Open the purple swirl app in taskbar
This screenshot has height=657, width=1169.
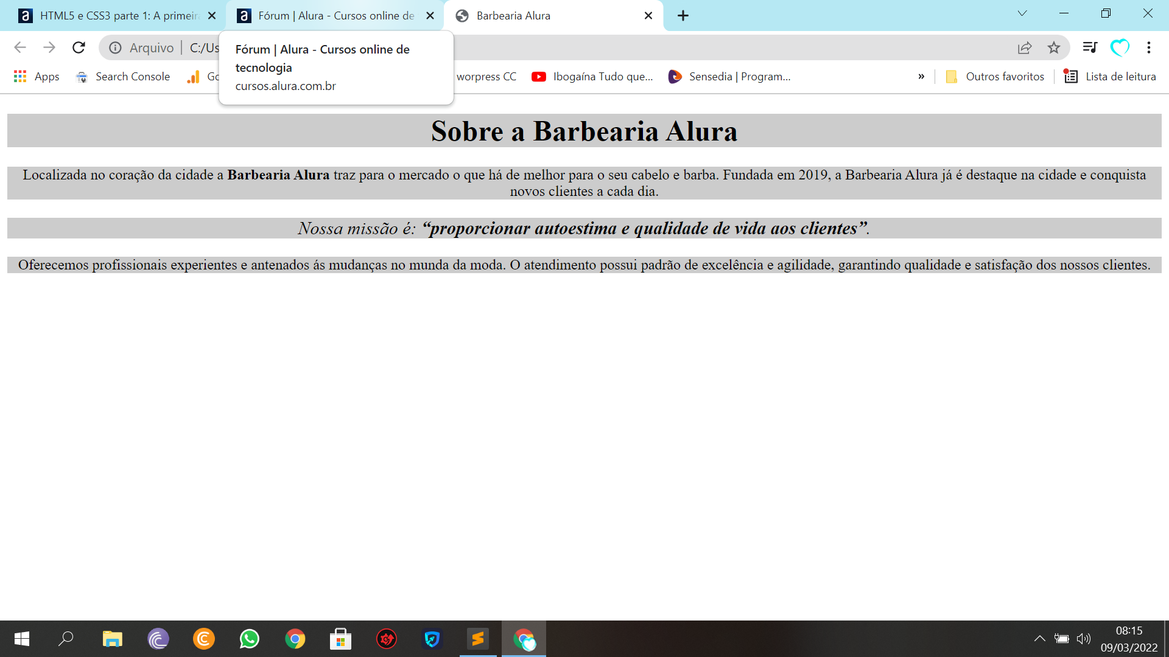(x=158, y=639)
